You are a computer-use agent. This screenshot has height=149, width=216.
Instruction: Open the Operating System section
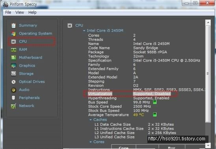click(35, 34)
